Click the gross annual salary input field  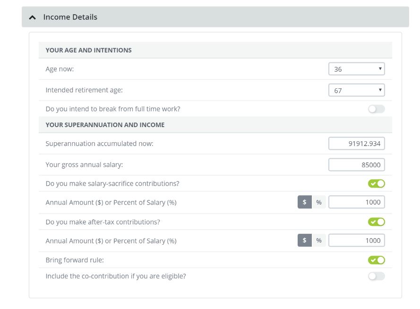356,165
